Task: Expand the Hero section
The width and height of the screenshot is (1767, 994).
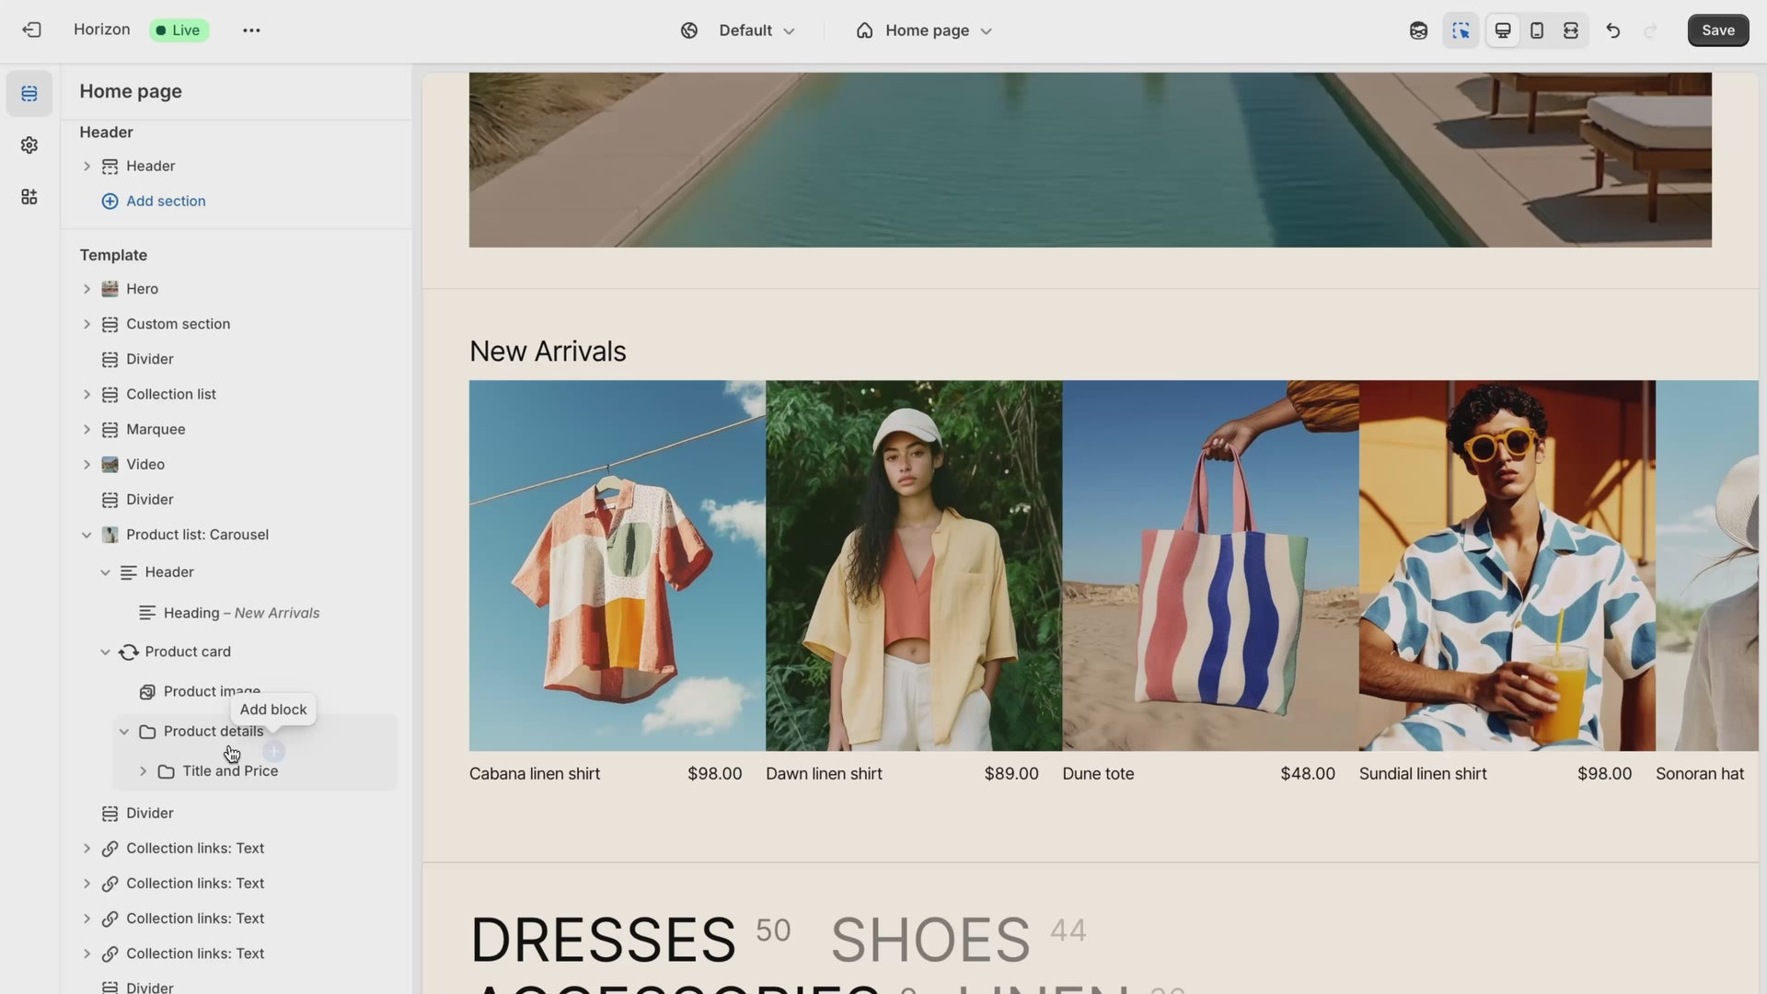Action: tap(87, 289)
